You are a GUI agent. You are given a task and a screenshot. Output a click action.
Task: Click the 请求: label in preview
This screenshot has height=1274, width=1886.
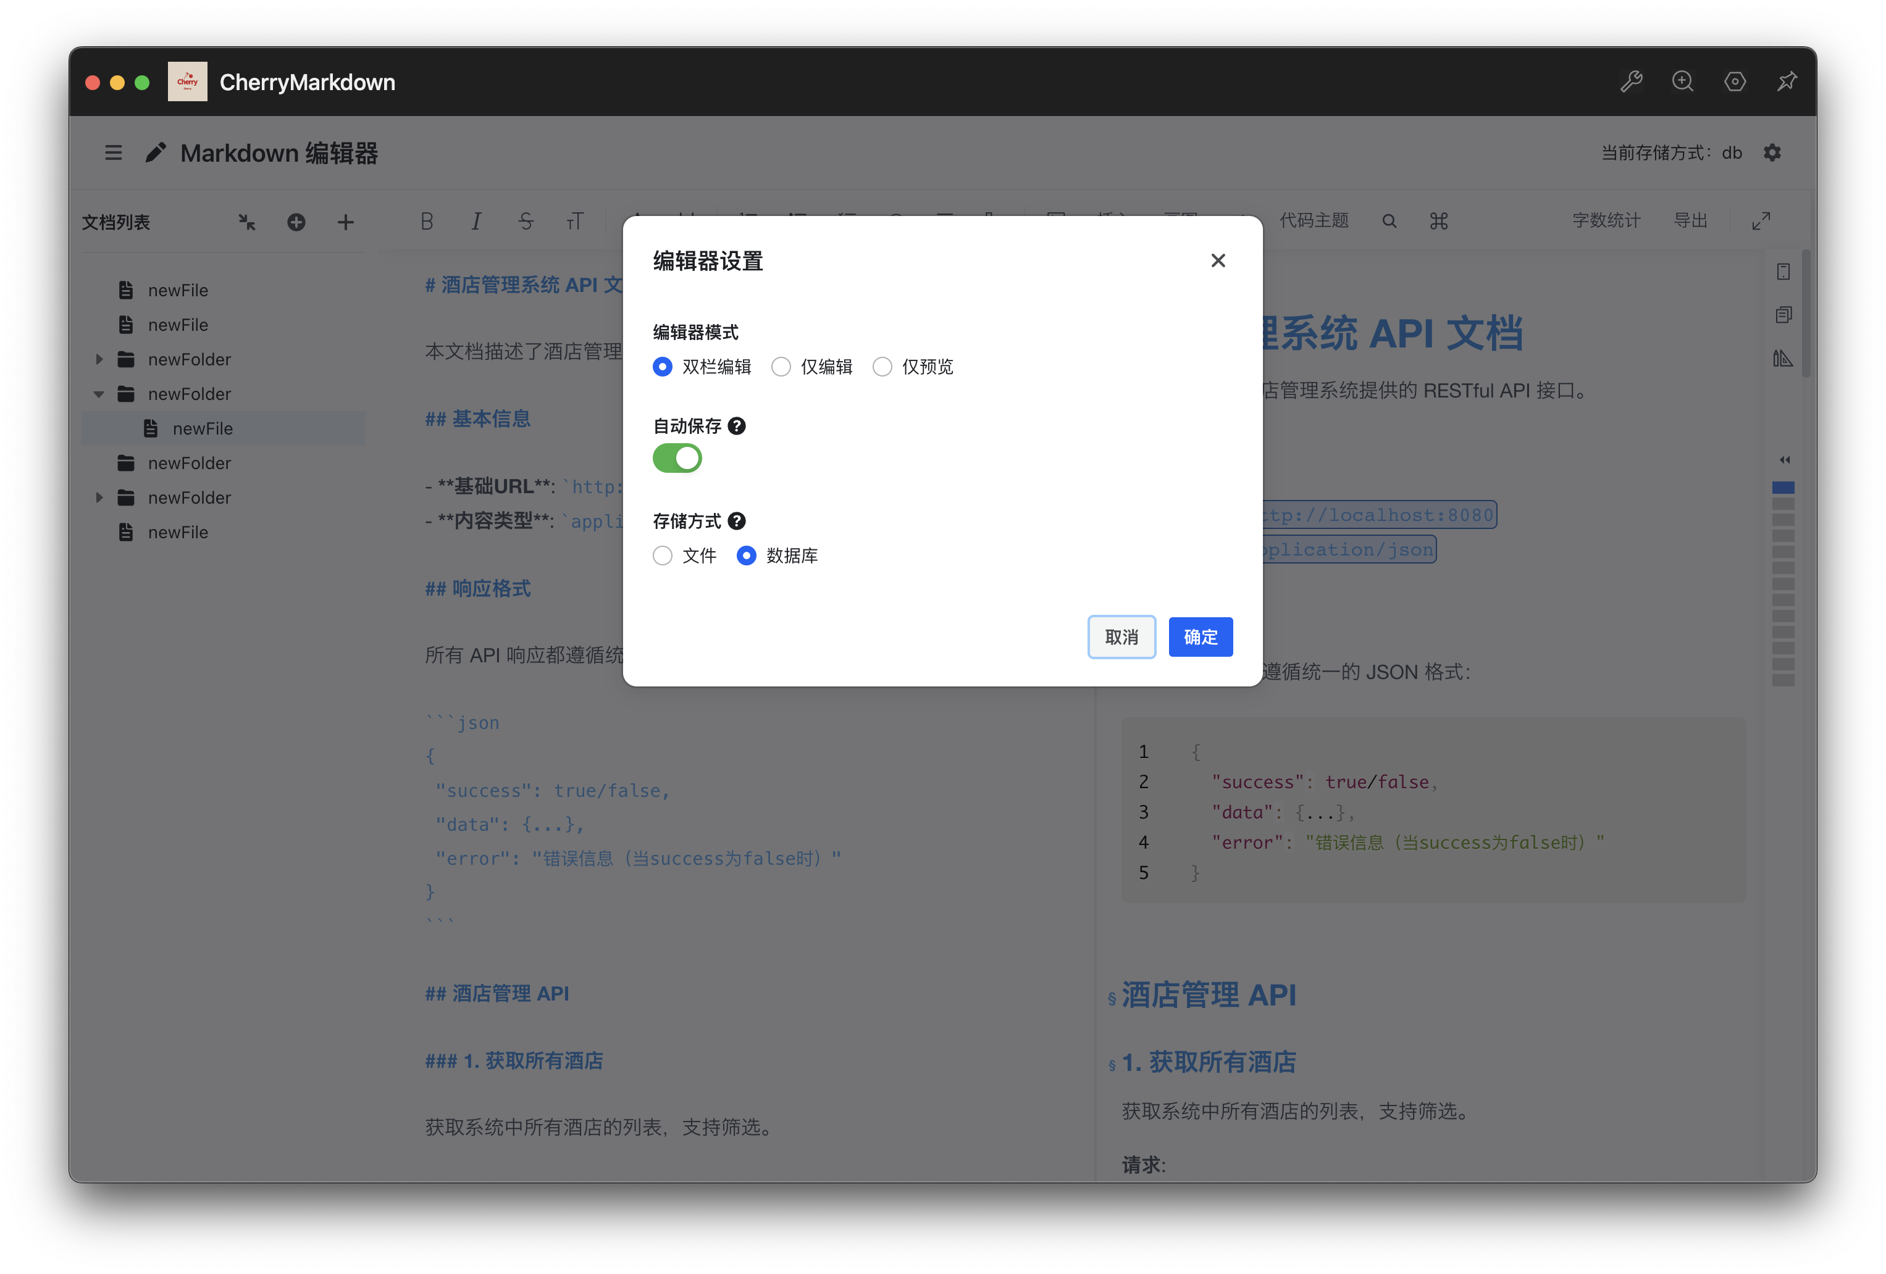tap(1144, 1165)
